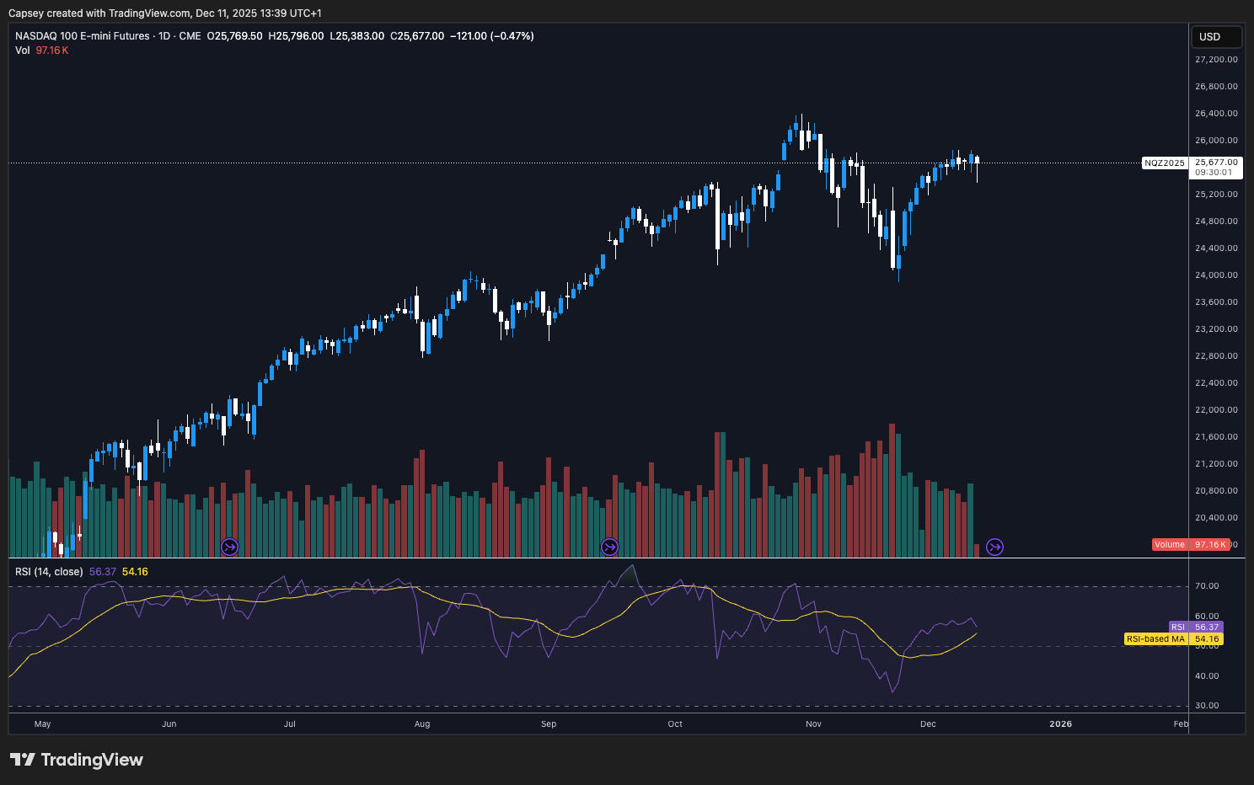Click the 09:30:01 countdown under the price label
Viewport: 1254px width, 785px height.
pyautogui.click(x=1214, y=171)
